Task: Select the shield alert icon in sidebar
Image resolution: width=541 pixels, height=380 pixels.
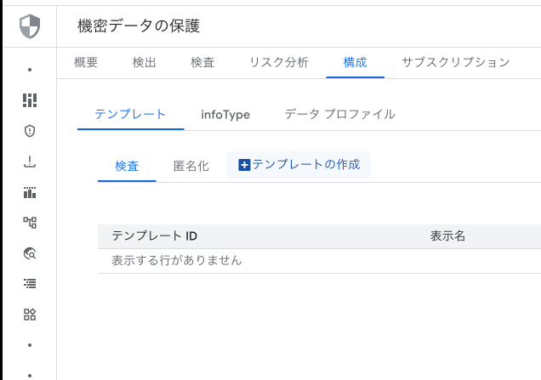Action: (30, 131)
